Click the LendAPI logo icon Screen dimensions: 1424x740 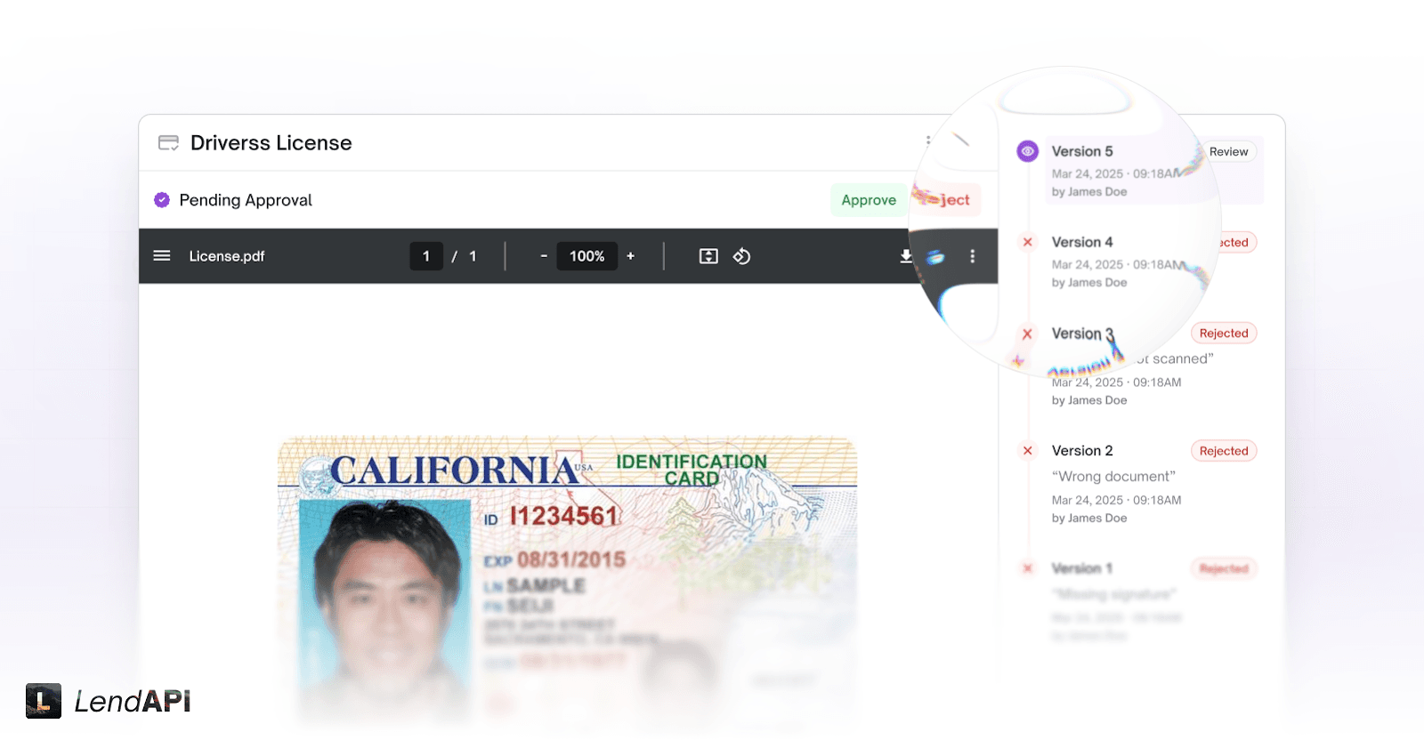coord(44,701)
